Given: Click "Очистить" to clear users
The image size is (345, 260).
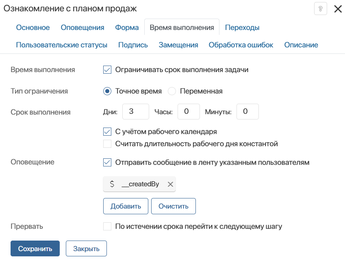Looking at the screenshot, I should point(174,206).
